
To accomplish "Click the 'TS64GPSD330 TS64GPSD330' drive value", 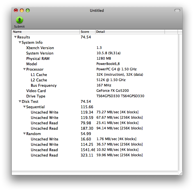I will click(120, 96).
